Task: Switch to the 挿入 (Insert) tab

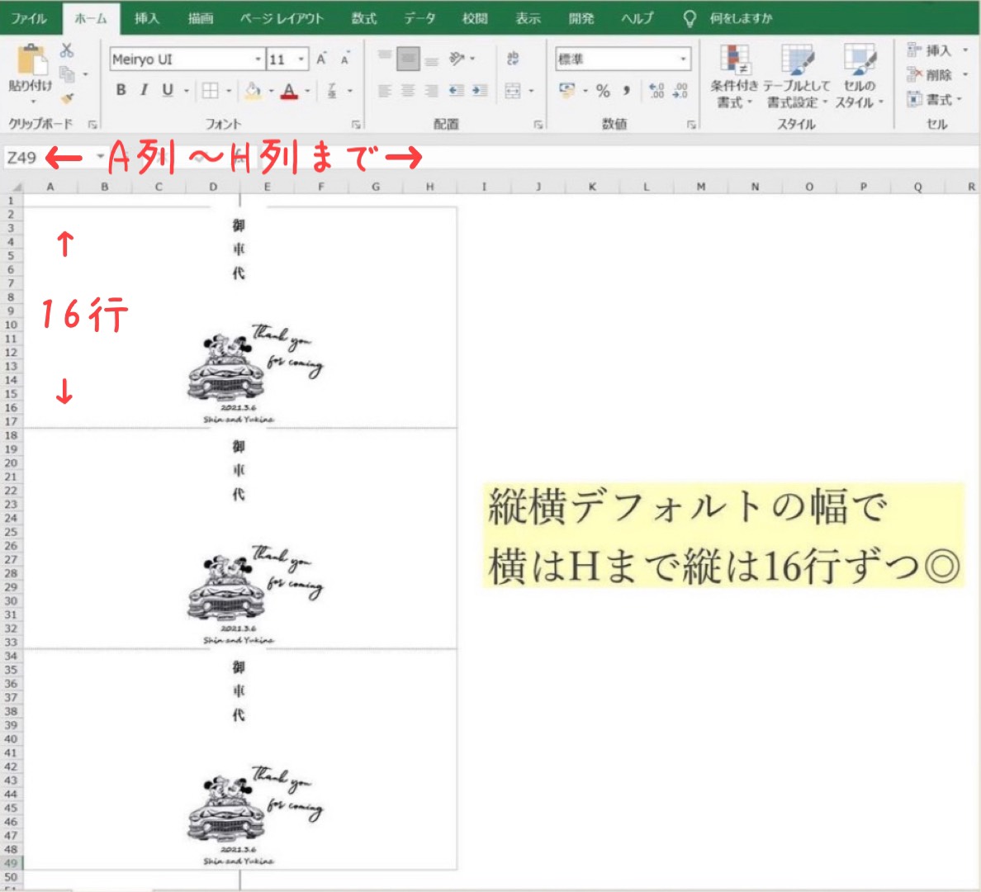Action: coord(146,18)
